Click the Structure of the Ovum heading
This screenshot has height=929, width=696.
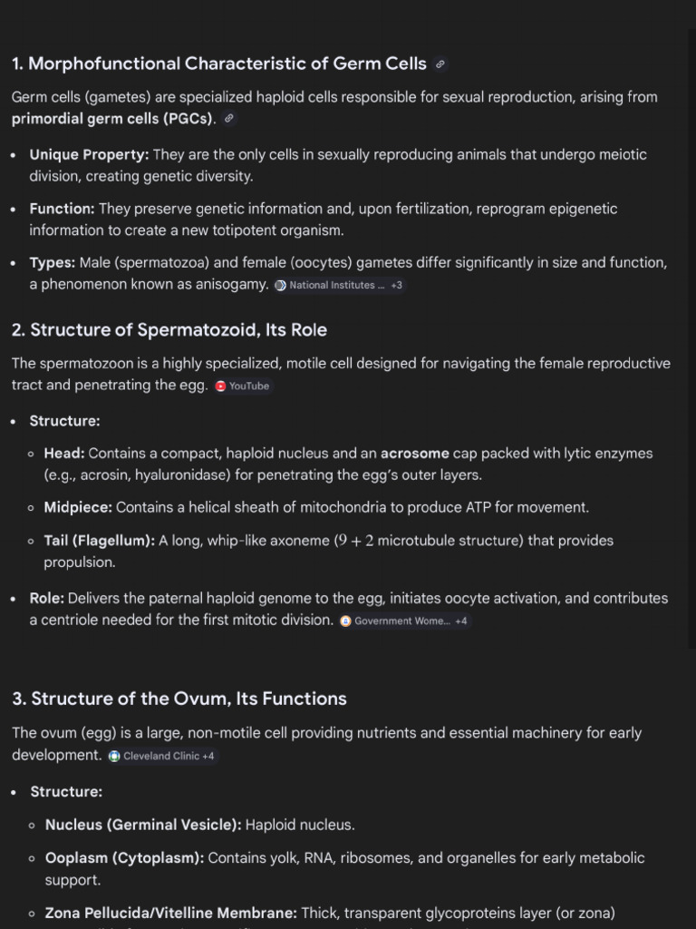pyautogui.click(x=179, y=699)
